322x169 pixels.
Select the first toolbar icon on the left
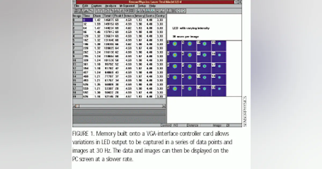coord(76,11)
